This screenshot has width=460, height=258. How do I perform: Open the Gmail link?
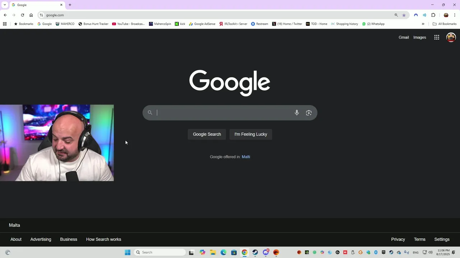tap(404, 37)
